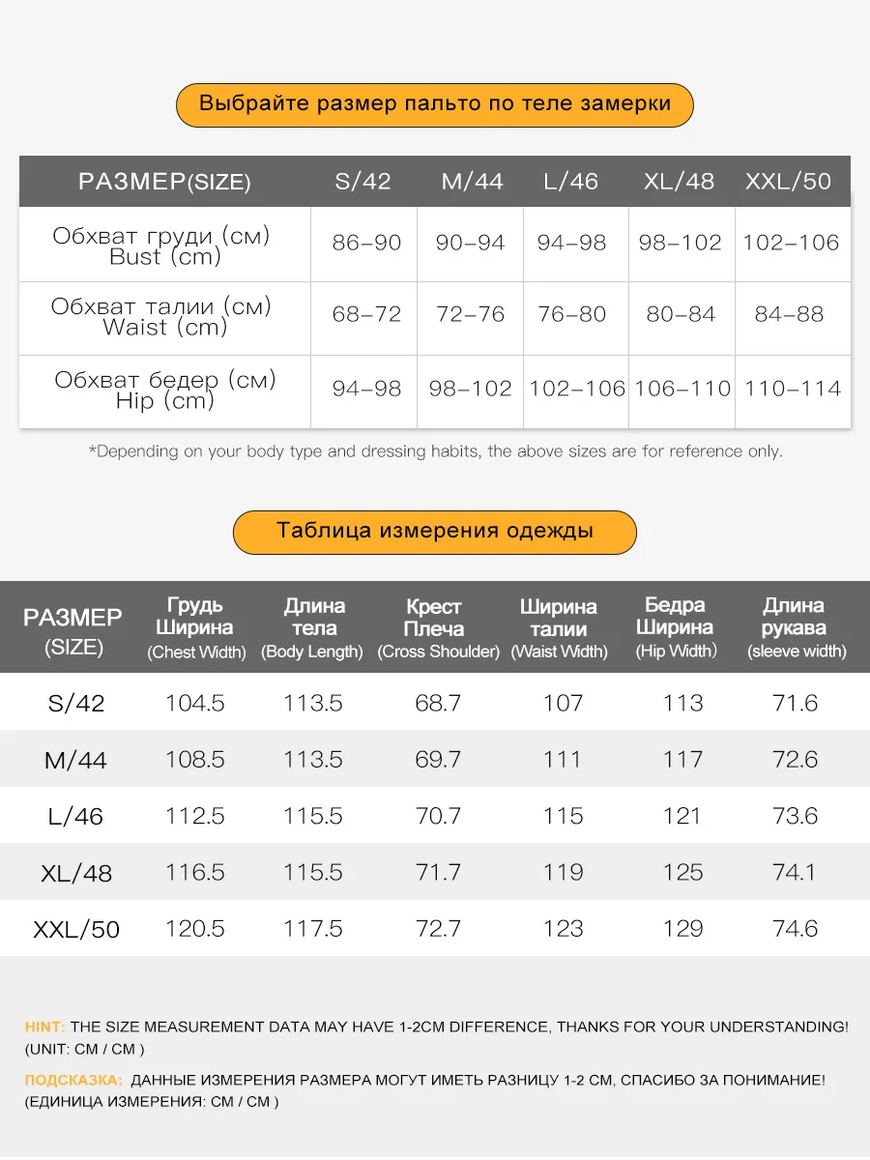Image resolution: width=870 pixels, height=1160 pixels.
Task: Select the L/46 header in the top table
Action: coord(570,182)
